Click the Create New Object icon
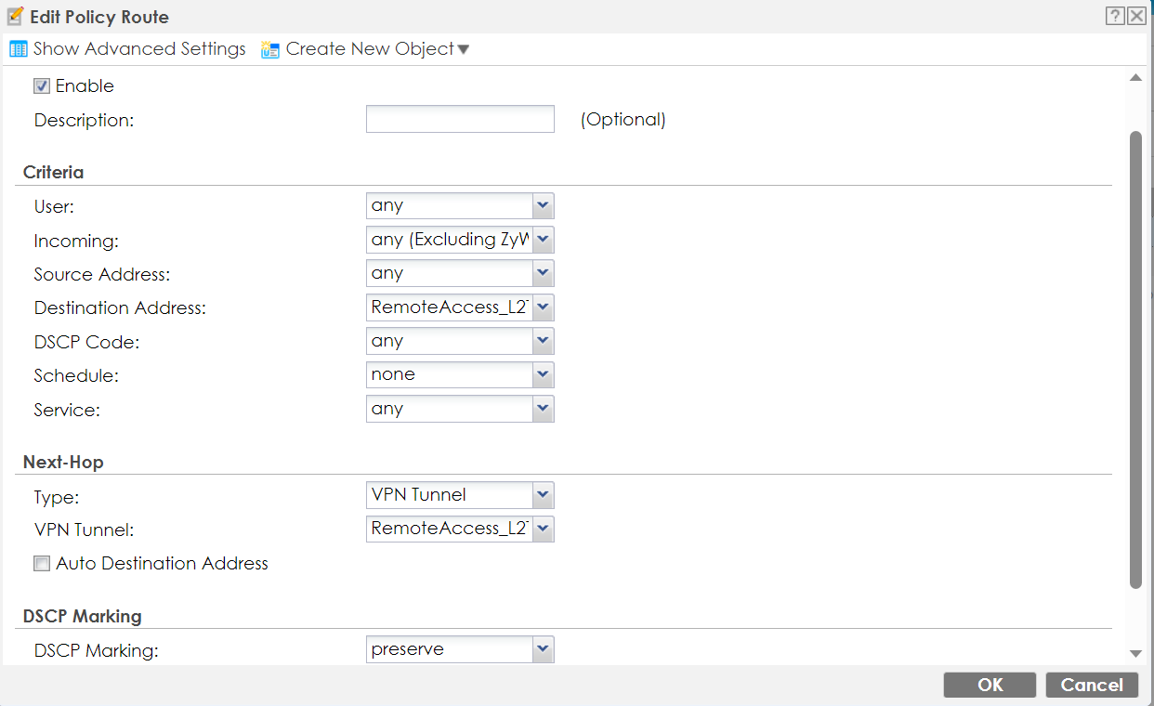 pos(270,49)
